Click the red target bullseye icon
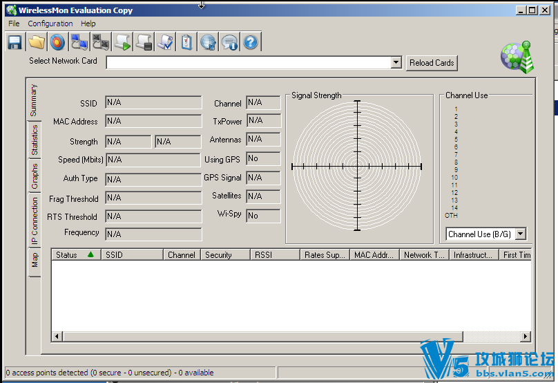558x383 pixels. click(57, 42)
